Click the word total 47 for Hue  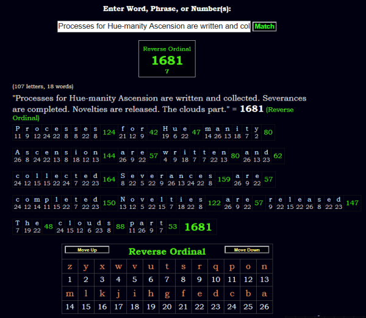196,132
